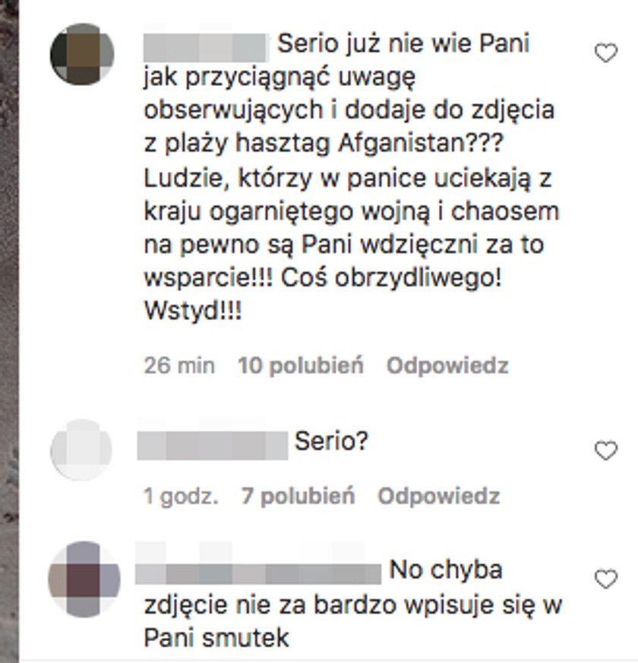Tap heart on 'No chyba' comment
The height and width of the screenshot is (663, 638).
(x=606, y=579)
